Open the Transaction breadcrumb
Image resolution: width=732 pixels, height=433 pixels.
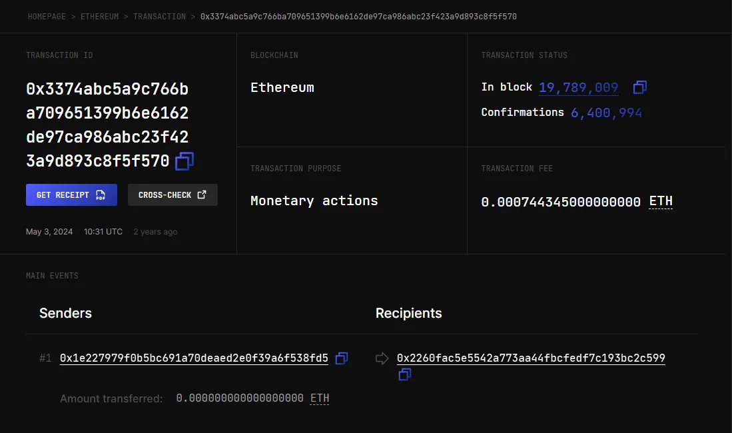pos(159,17)
